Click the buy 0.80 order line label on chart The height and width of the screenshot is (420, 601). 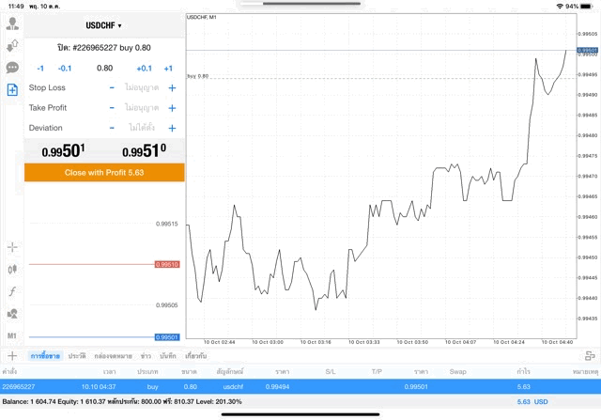click(198, 76)
